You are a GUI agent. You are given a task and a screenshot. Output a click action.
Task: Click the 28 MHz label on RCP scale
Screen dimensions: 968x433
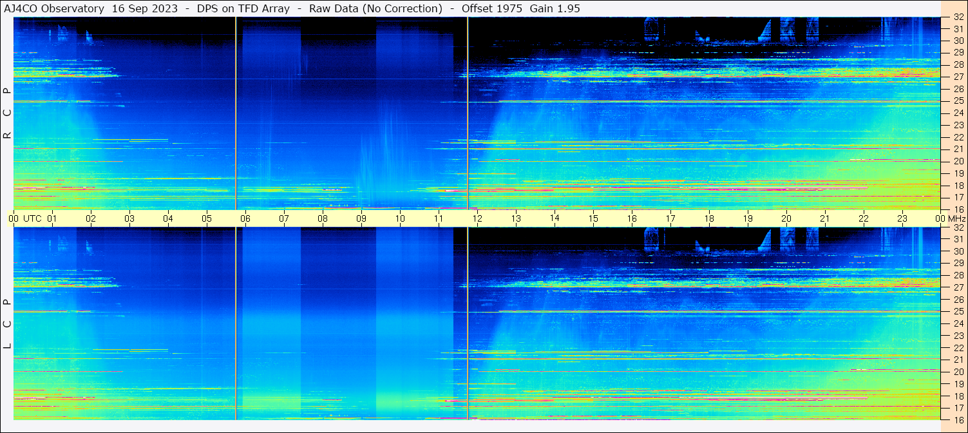958,65
